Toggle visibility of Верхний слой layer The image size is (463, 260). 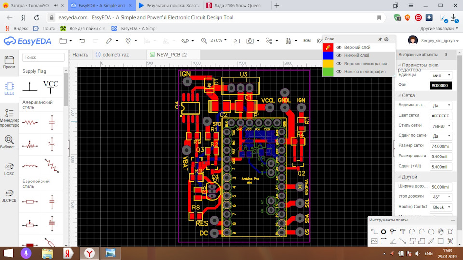pos(339,47)
